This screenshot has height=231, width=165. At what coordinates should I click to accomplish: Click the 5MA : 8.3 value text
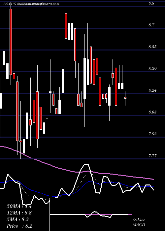pyautogui.click(x=18, y=219)
